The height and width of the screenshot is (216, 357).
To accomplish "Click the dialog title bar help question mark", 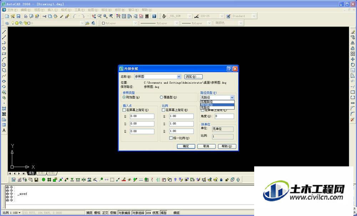I will click(229, 69).
